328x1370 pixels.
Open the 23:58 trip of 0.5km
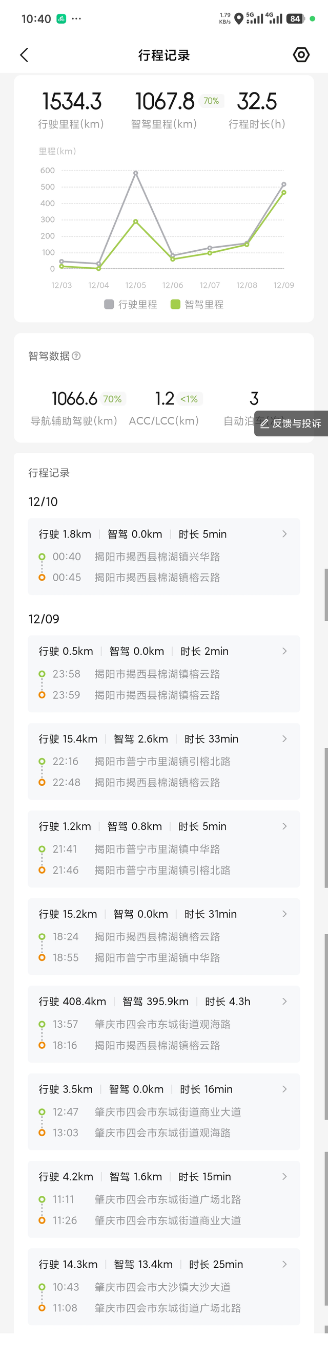coord(163,673)
